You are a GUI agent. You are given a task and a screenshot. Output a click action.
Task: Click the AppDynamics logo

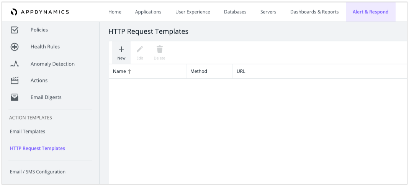click(x=40, y=12)
